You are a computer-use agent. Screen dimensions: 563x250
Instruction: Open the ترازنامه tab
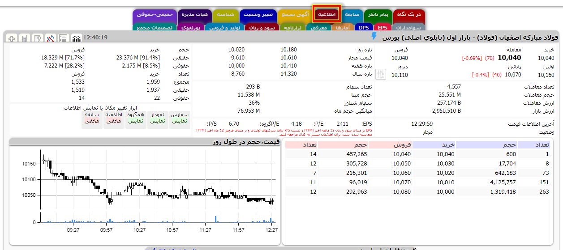tap(292, 28)
